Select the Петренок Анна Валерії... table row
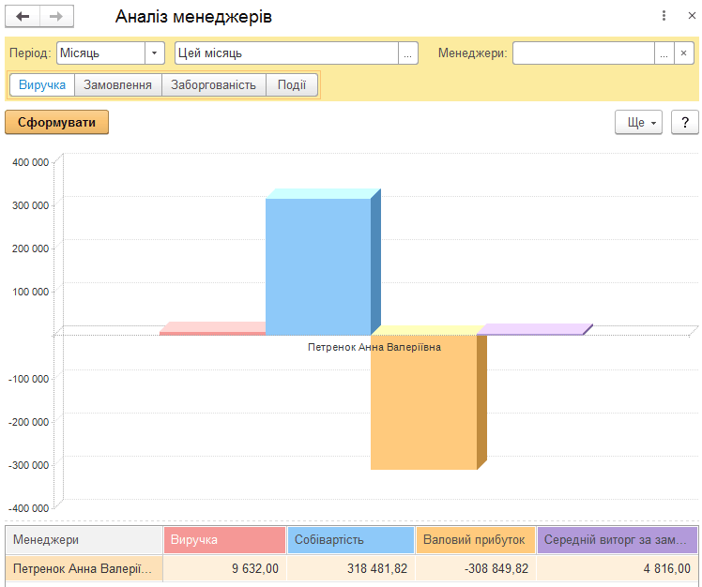 (351, 568)
